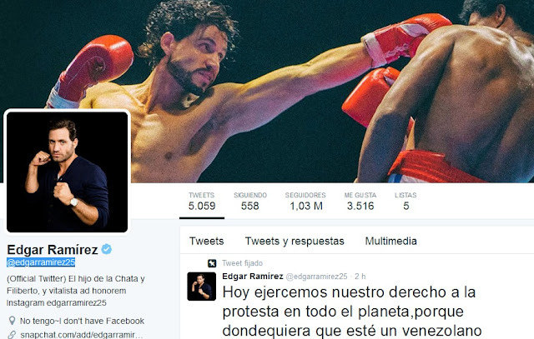Click the pinned tweet pin icon
Viewport: 534px width, 339px height.
212,263
